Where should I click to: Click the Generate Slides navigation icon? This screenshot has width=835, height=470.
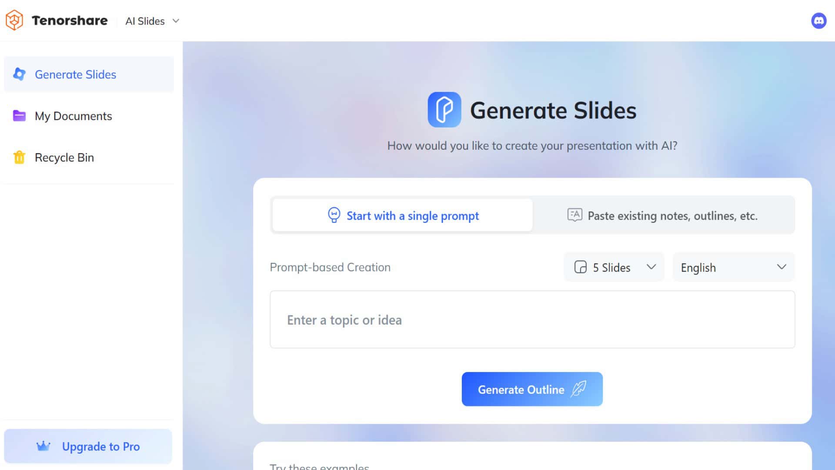pos(18,74)
